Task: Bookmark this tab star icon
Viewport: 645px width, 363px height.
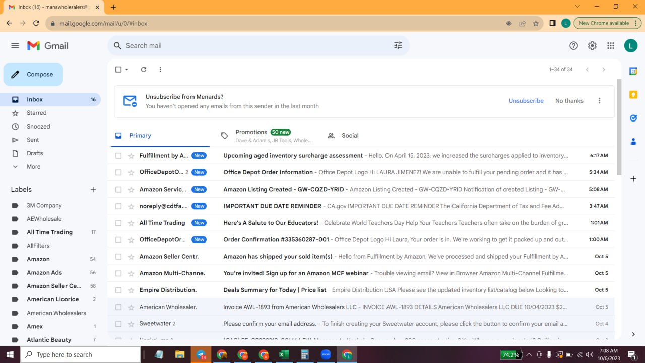Action: point(536,23)
